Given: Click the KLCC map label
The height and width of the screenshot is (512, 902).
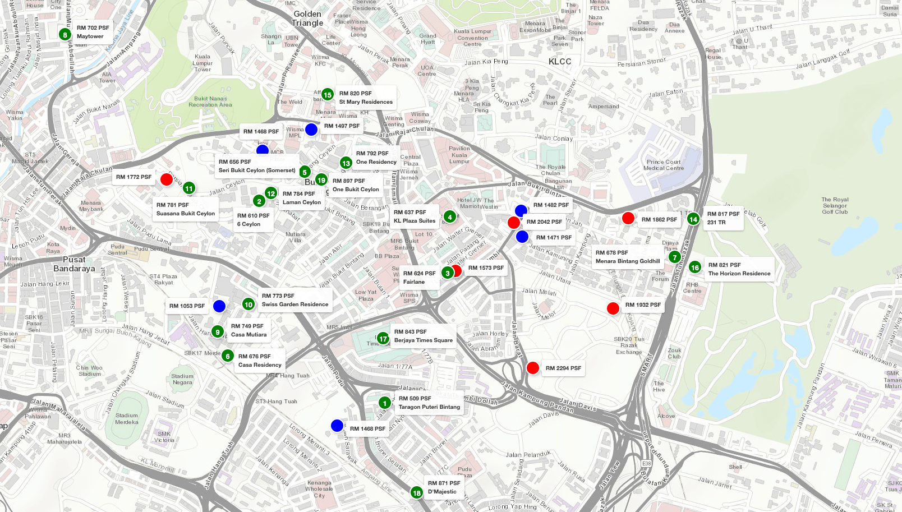Looking at the screenshot, I should click(560, 62).
